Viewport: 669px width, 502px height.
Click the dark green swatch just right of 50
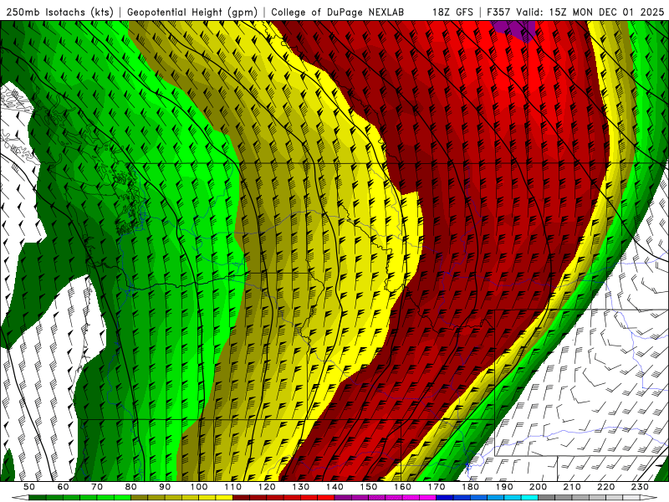(x=37, y=498)
